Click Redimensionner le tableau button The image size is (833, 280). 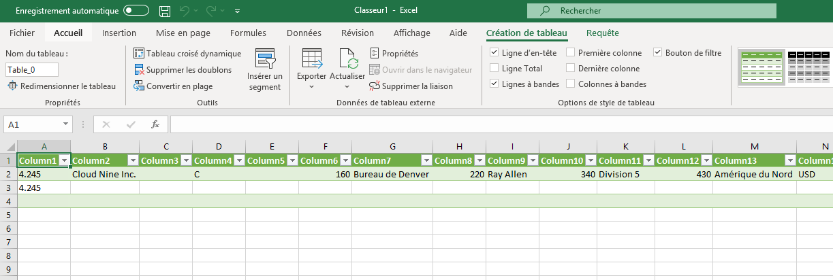(x=61, y=86)
